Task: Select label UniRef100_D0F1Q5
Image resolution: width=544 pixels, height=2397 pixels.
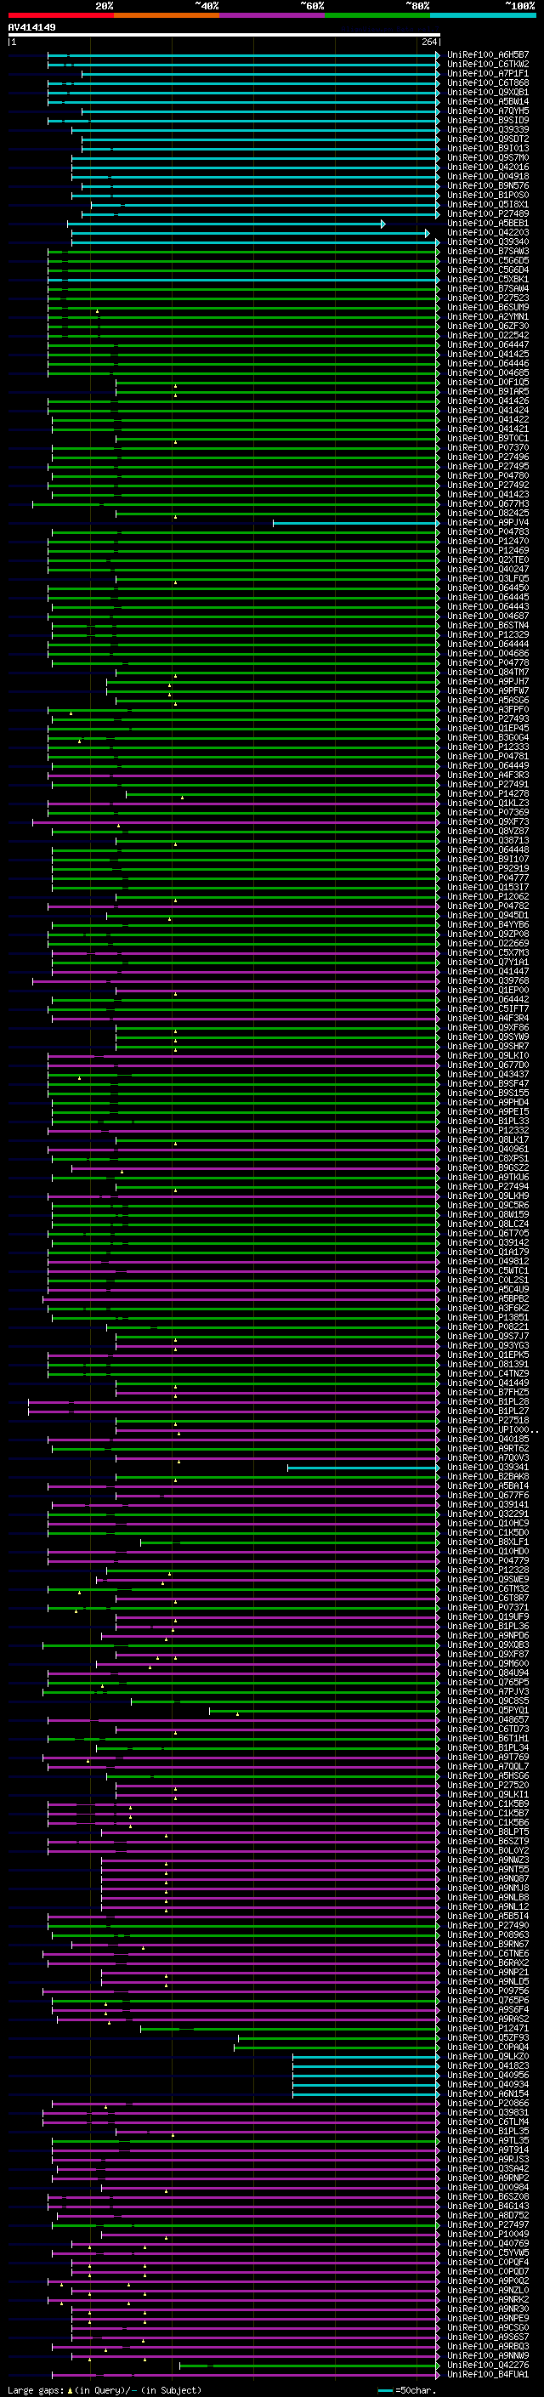Action: [x=488, y=383]
